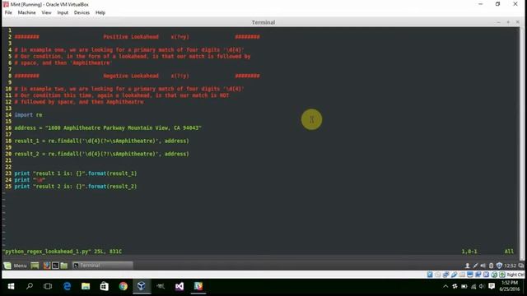The height and width of the screenshot is (296, 527).
Task: Click VirtualBox USB devices indicator
Action: 454,275
